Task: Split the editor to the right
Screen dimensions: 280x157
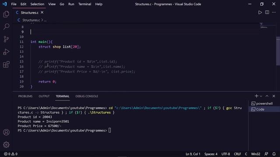Action: tap(267, 12)
